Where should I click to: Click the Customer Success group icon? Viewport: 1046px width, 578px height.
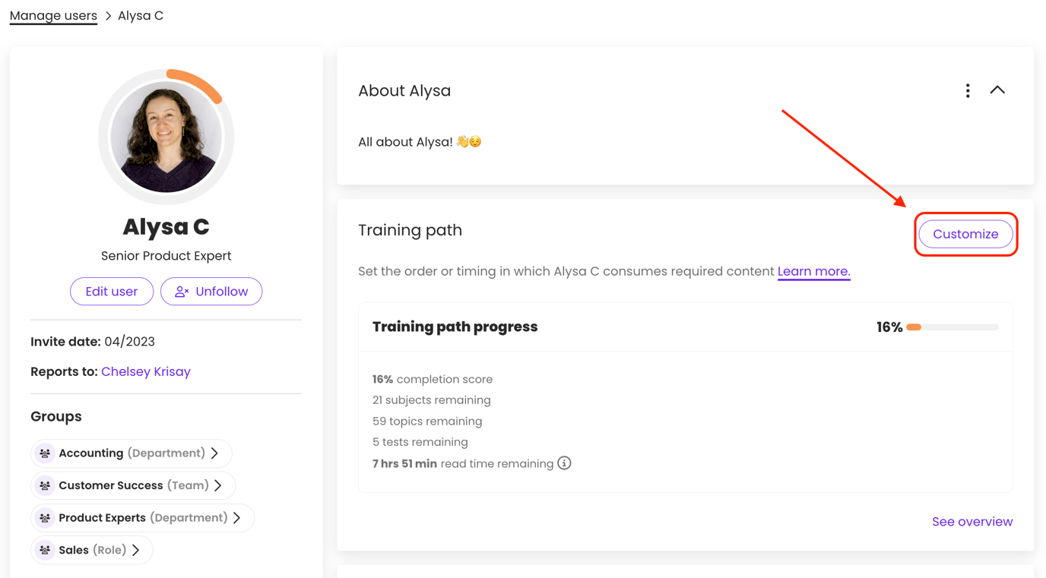pyautogui.click(x=46, y=486)
